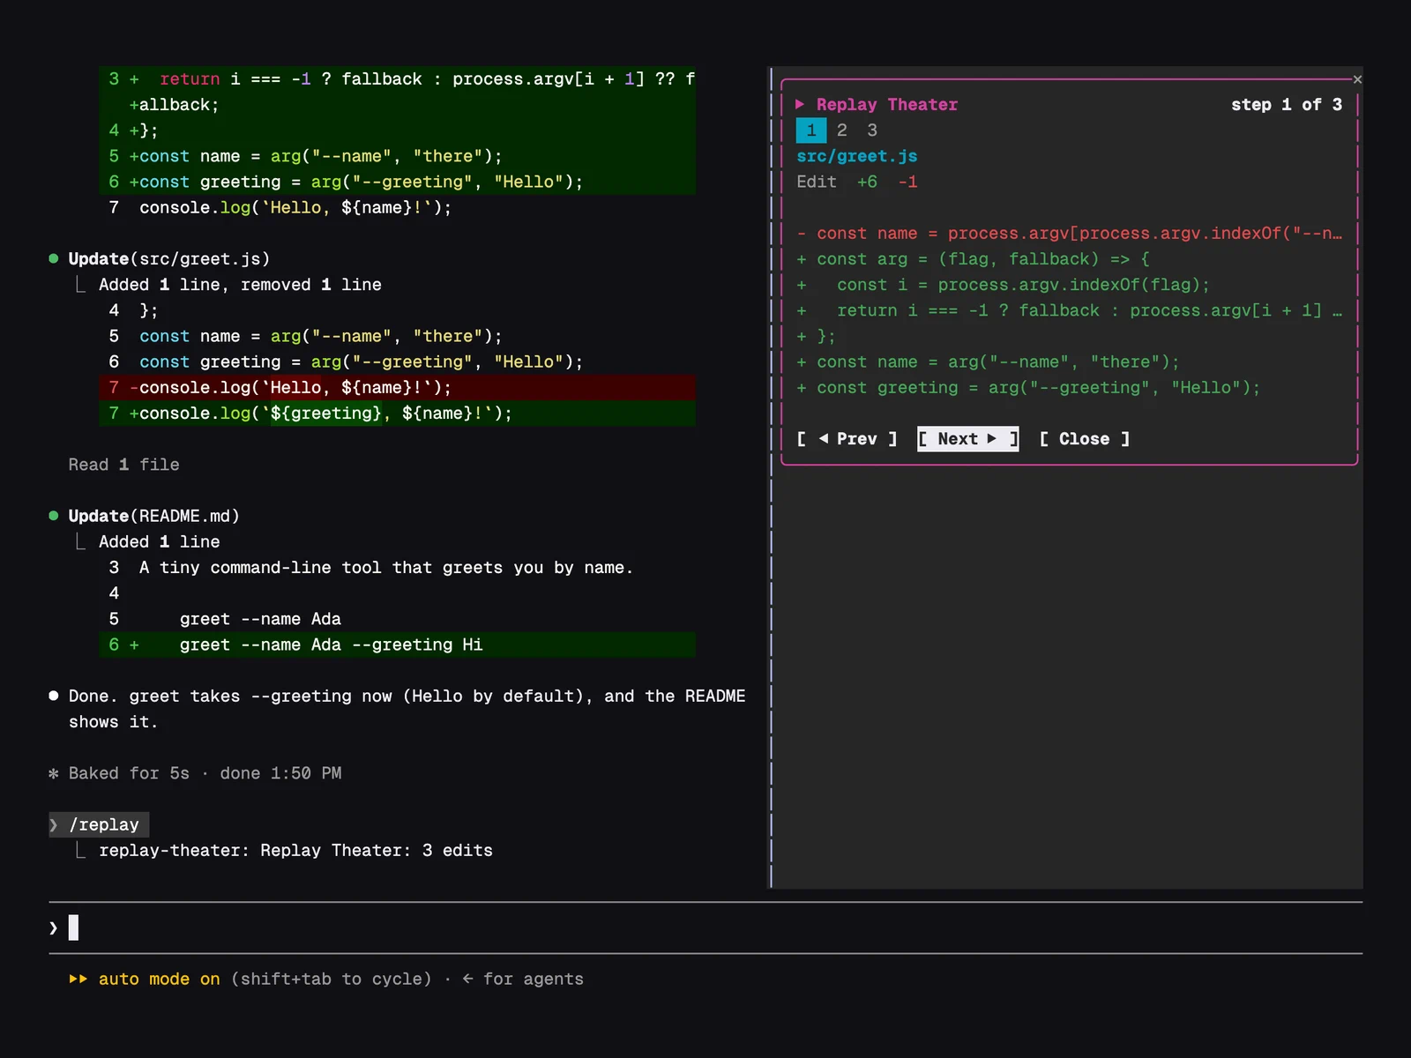
Task: Click 'step 1 of 3' indicator
Action: coord(1287,104)
